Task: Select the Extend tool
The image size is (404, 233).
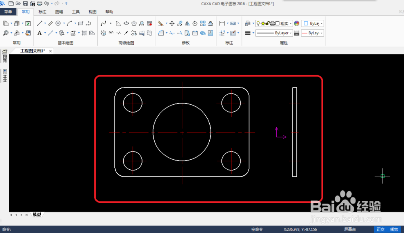Action: tap(180, 33)
